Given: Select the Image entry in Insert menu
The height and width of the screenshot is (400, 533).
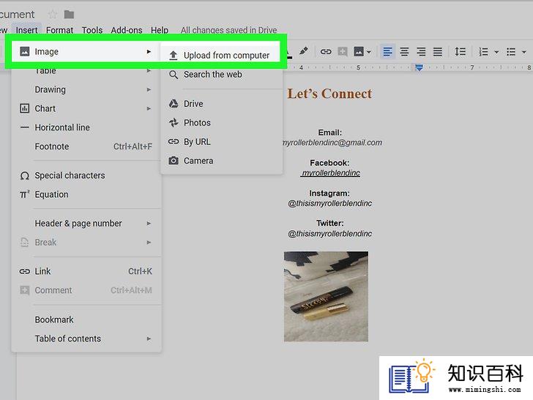Looking at the screenshot, I should 86,52.
